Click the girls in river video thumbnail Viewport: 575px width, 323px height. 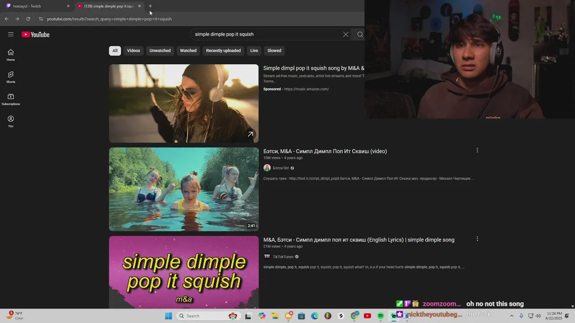184,189
